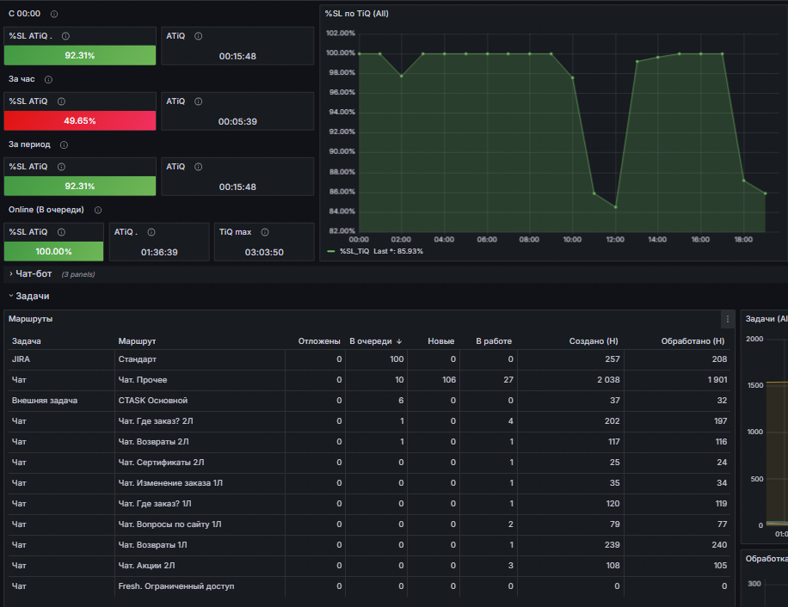Click the Маршруты panel title
Screen dimensions: 788x607
coord(31,319)
